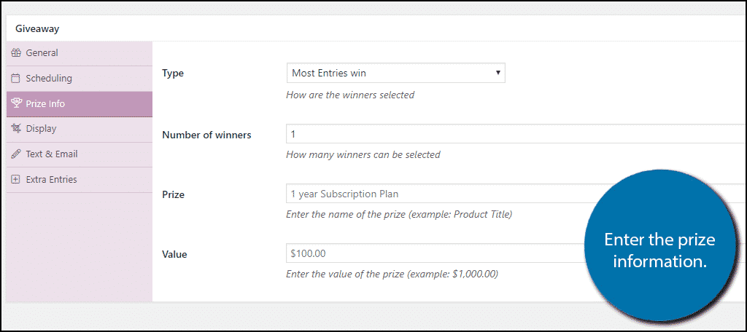Click the Type field label
Screen dimensions: 747x332
point(173,74)
